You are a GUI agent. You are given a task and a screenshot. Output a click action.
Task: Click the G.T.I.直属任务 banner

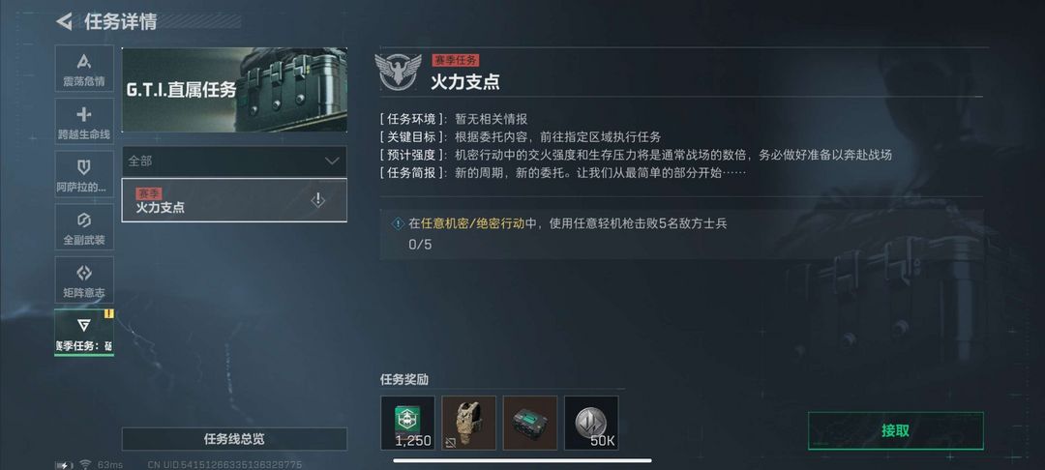pyautogui.click(x=234, y=89)
